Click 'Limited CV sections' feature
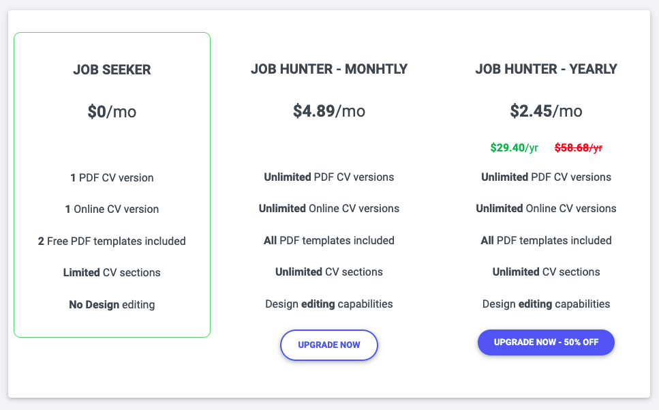The width and height of the screenshot is (659, 410). [x=112, y=272]
